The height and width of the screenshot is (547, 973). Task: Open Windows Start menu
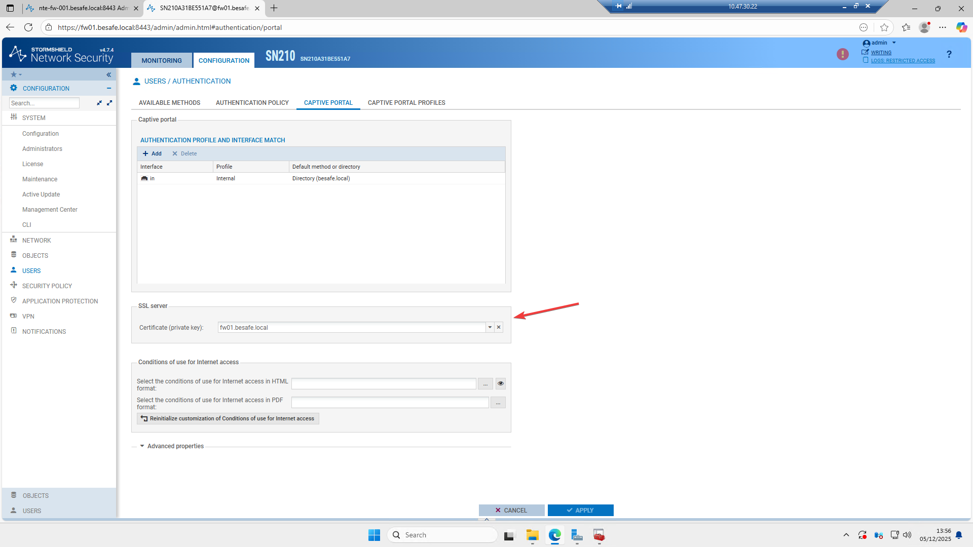374,535
